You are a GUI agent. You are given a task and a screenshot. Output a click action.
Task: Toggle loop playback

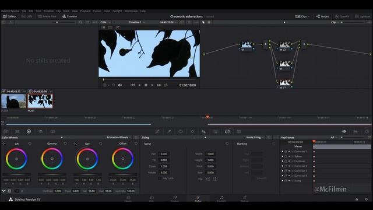166,85
